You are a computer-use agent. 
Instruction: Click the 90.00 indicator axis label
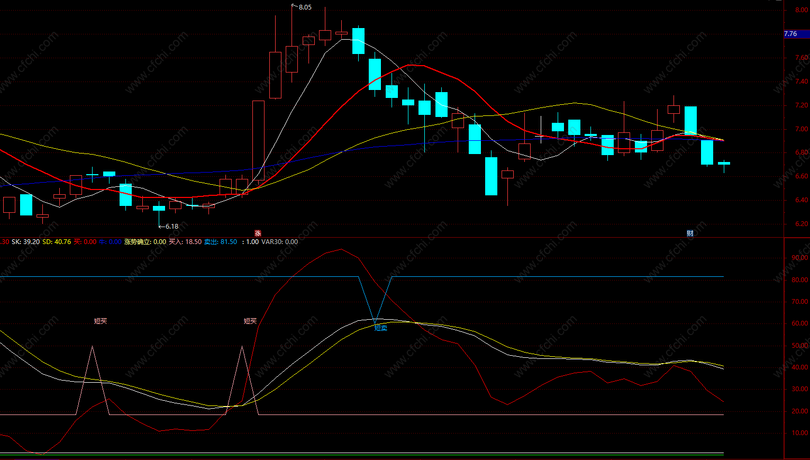[800, 258]
